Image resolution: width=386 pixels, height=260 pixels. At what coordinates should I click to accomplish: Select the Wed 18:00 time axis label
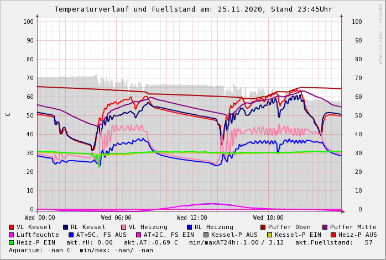pyautogui.click(x=268, y=218)
